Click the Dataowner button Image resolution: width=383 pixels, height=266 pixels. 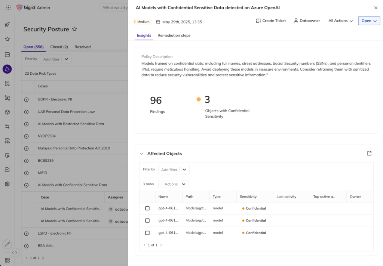pyautogui.click(x=307, y=21)
